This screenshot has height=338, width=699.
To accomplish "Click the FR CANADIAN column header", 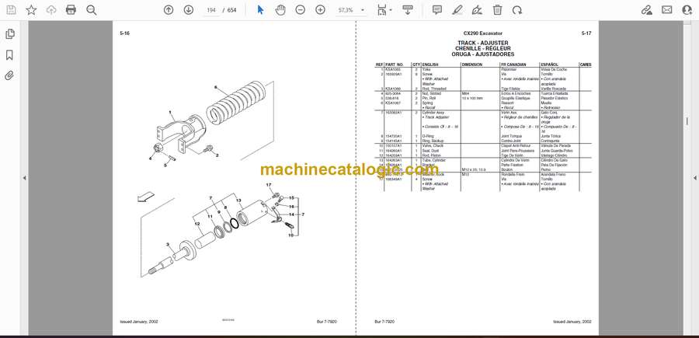I will coord(513,64).
